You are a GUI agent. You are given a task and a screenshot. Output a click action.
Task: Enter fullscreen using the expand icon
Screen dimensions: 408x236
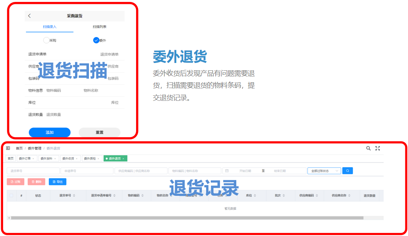[378, 148]
